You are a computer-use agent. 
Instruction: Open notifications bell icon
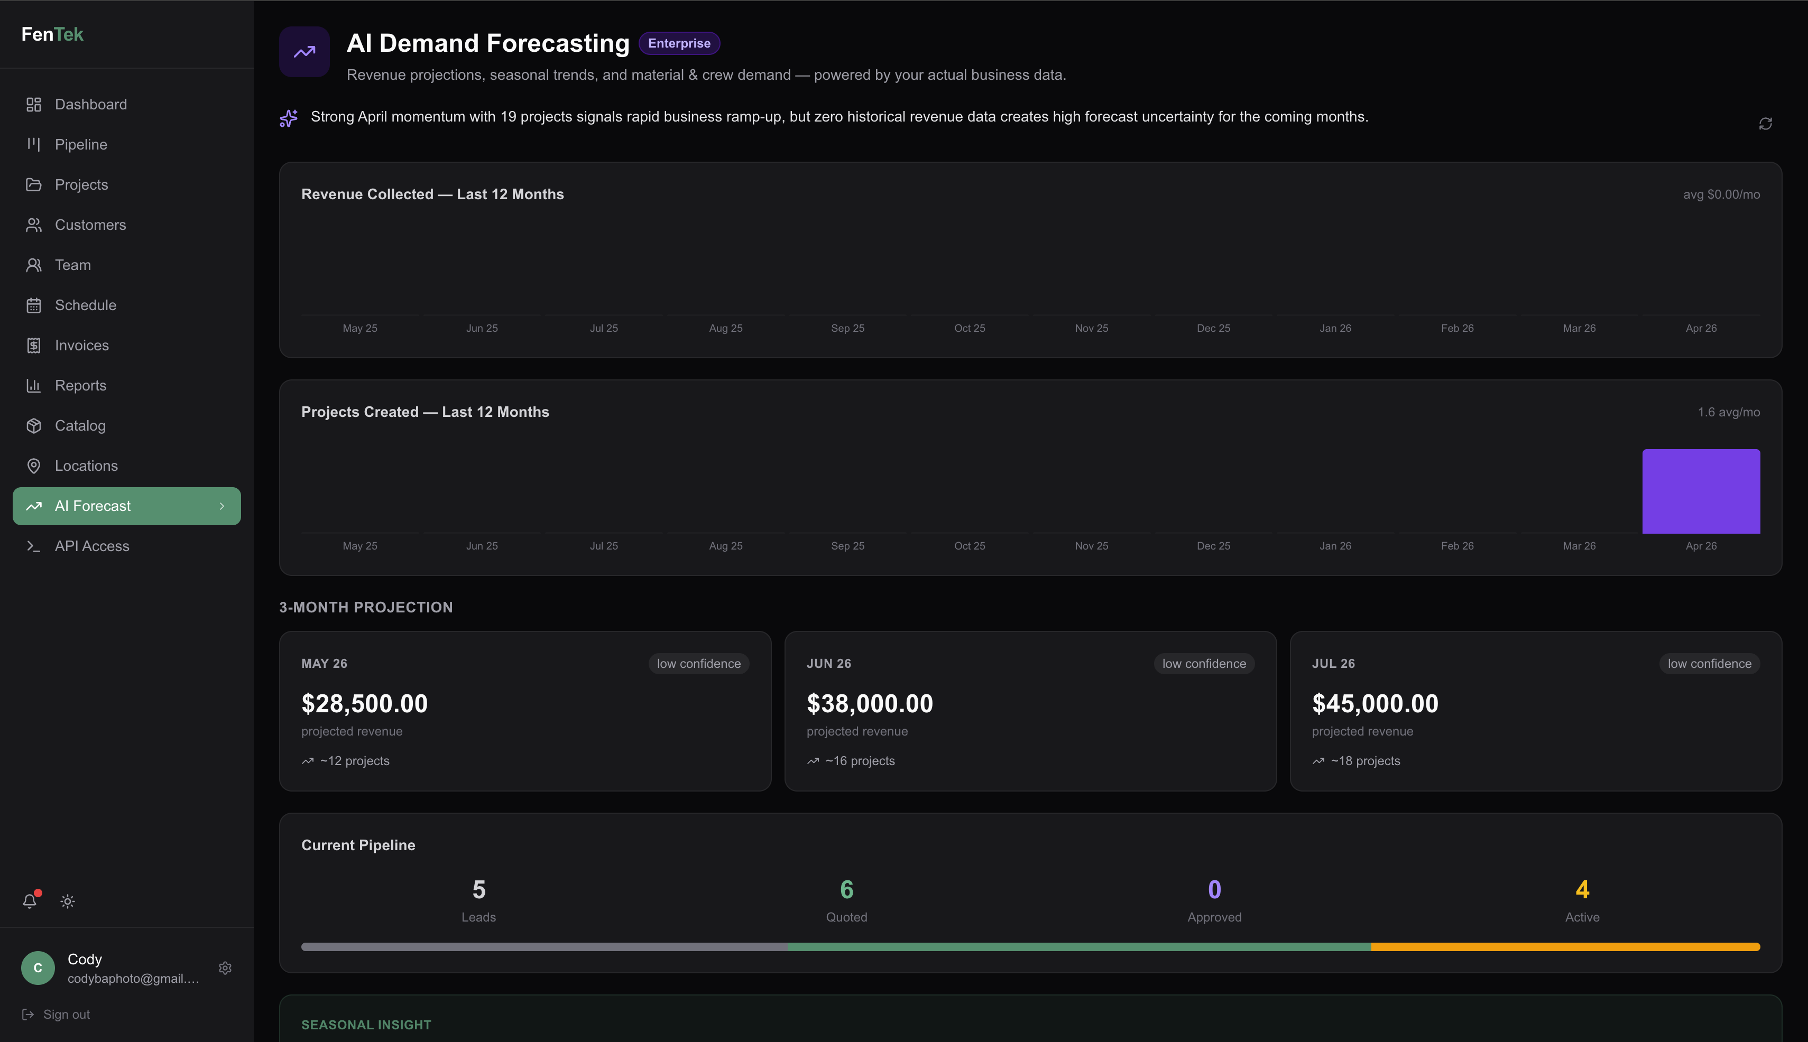(30, 901)
